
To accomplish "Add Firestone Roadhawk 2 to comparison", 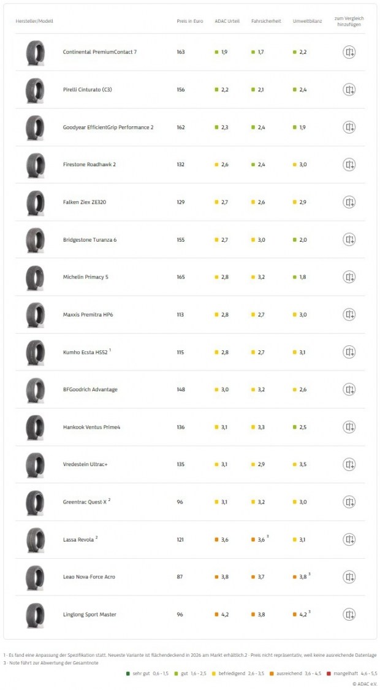I will coord(349,164).
